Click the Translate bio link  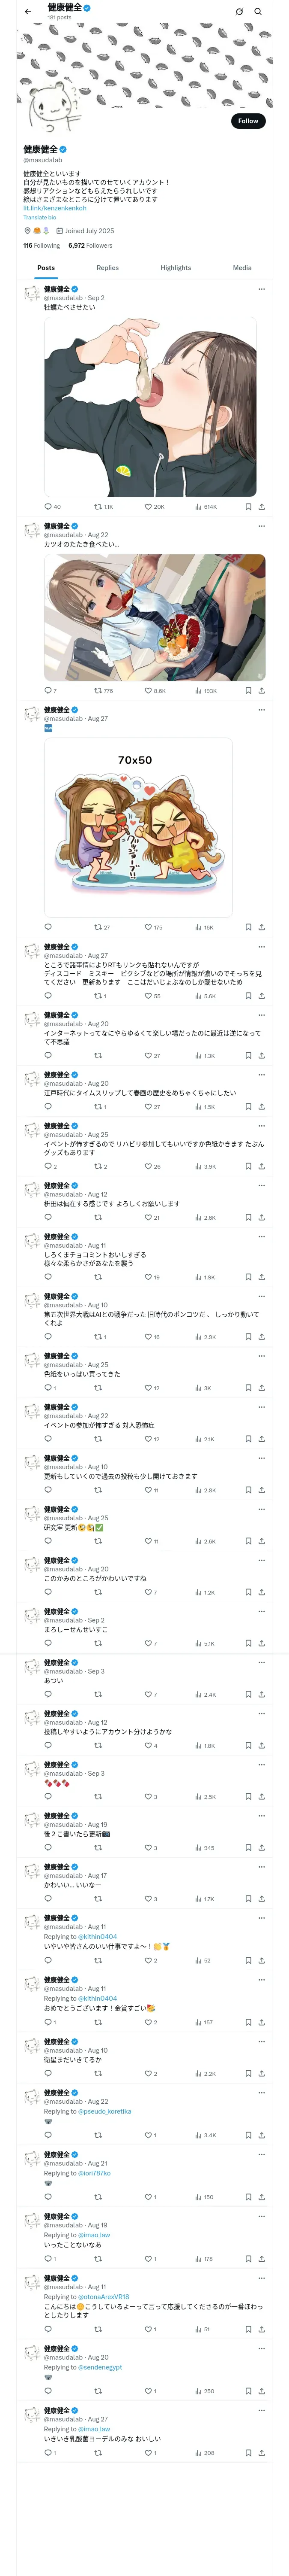click(x=40, y=217)
